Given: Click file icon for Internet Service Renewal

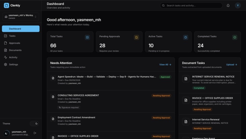Looking at the screenshot, I should [x=186, y=122].
